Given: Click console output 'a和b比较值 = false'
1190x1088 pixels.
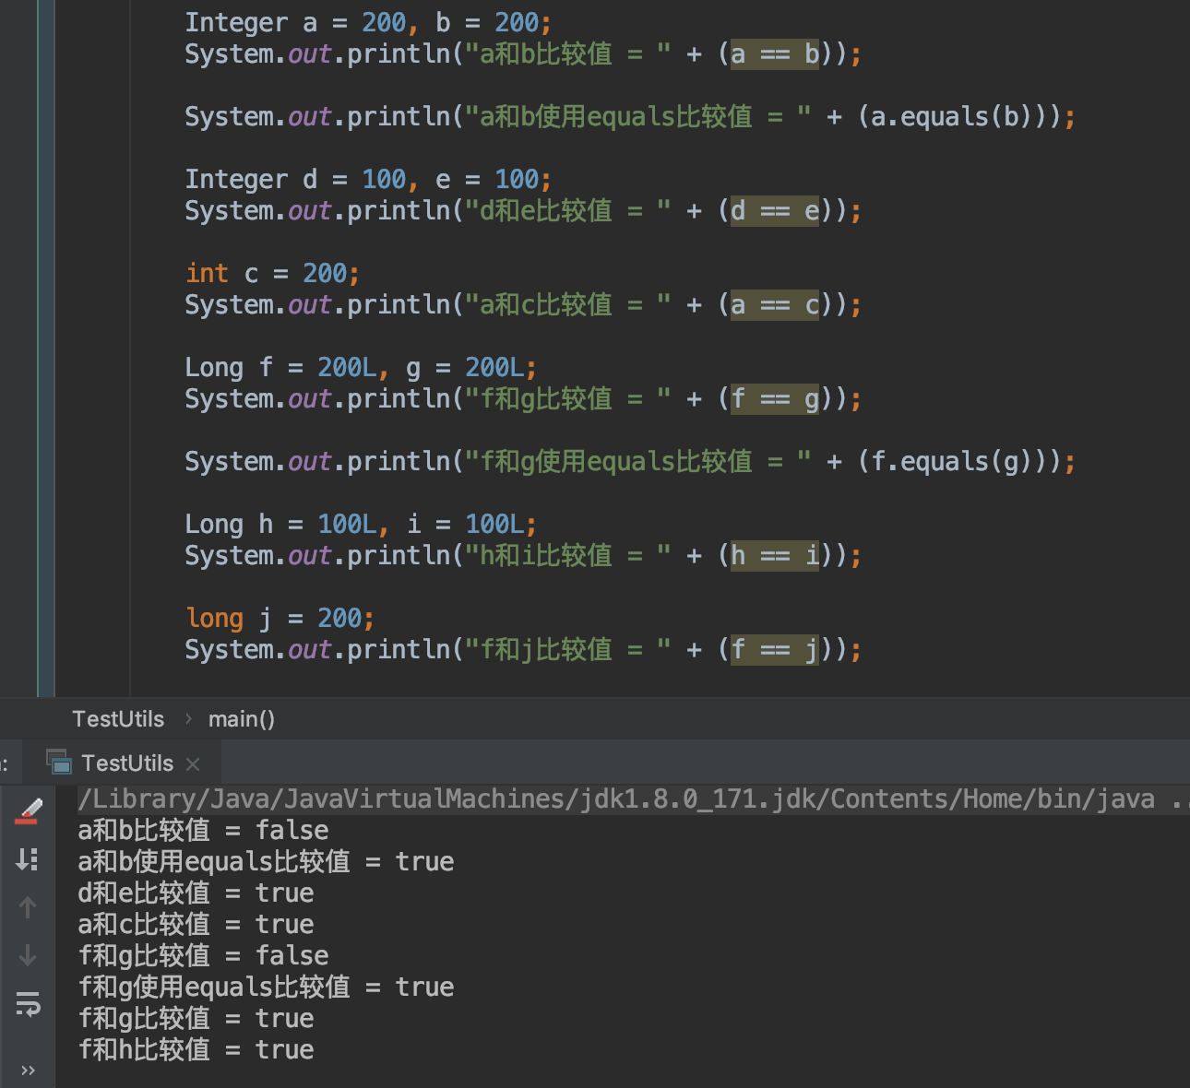Looking at the screenshot, I should [x=203, y=830].
